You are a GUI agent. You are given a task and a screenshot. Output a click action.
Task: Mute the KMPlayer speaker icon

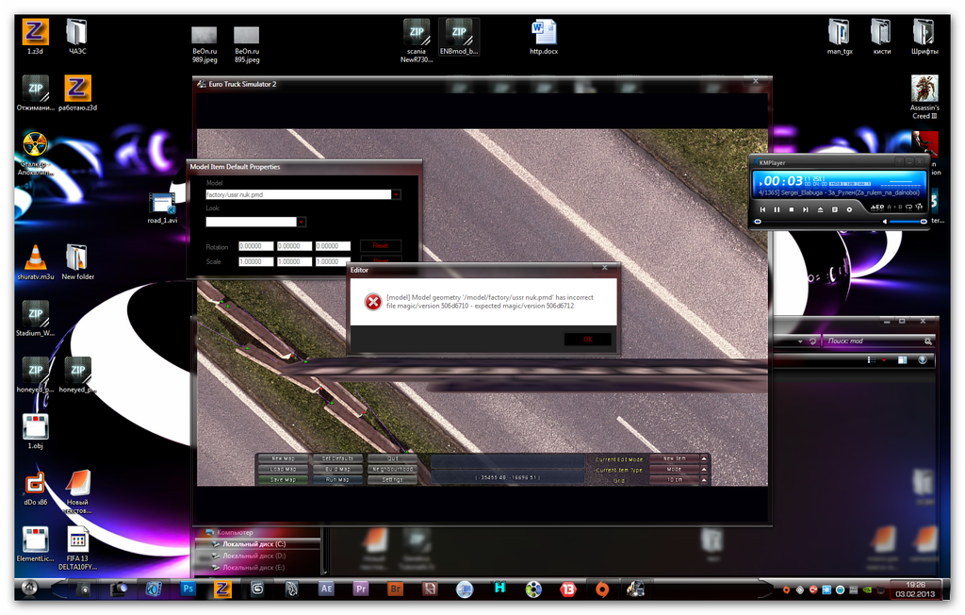click(x=884, y=222)
